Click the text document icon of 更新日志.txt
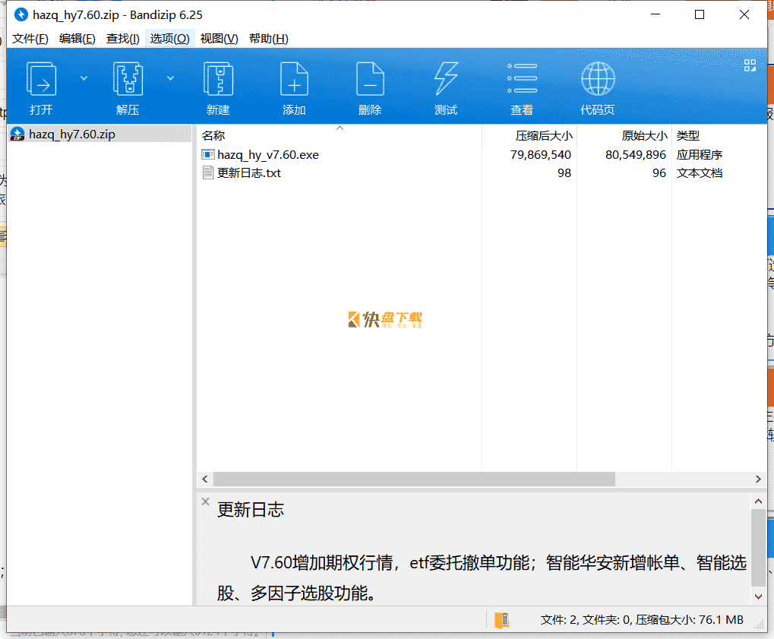This screenshot has height=639, width=774. (x=208, y=172)
